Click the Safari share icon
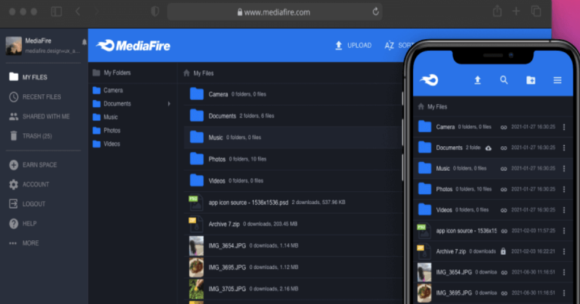The image size is (580, 304). pos(497,11)
